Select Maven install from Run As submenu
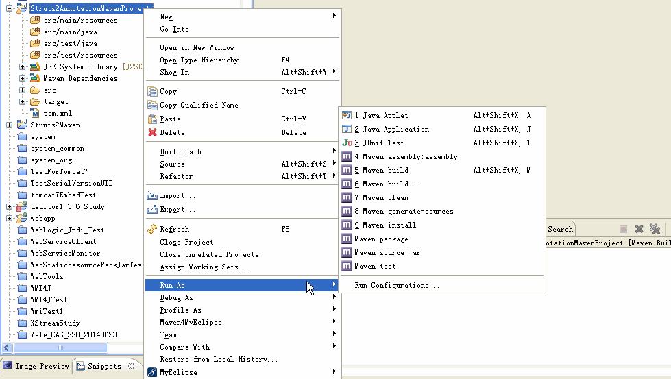The width and height of the screenshot is (671, 379). click(x=388, y=225)
